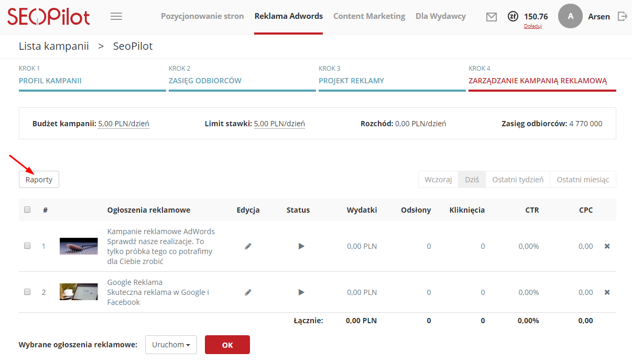Open the mail envelope icon
Viewport: 632px width, 363px height.
(x=491, y=17)
